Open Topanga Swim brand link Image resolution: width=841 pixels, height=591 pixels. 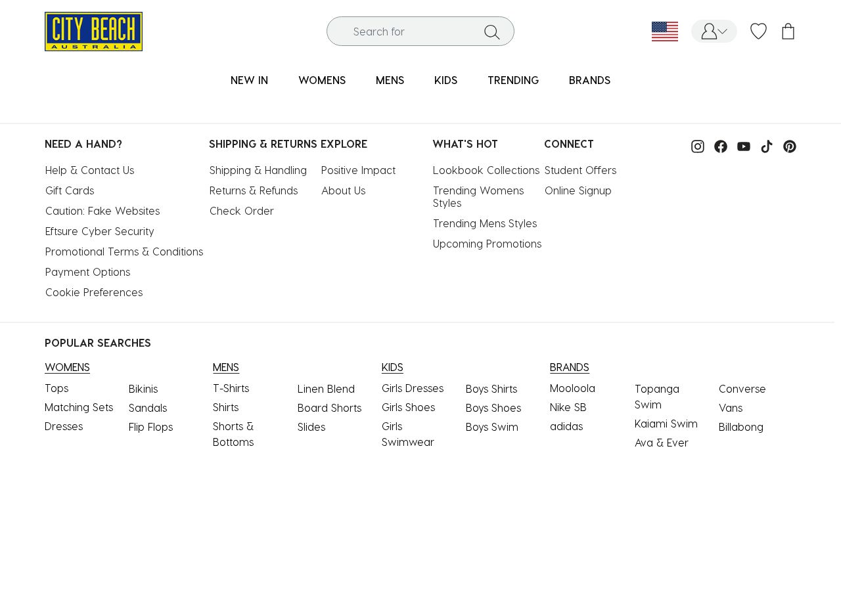657,397
